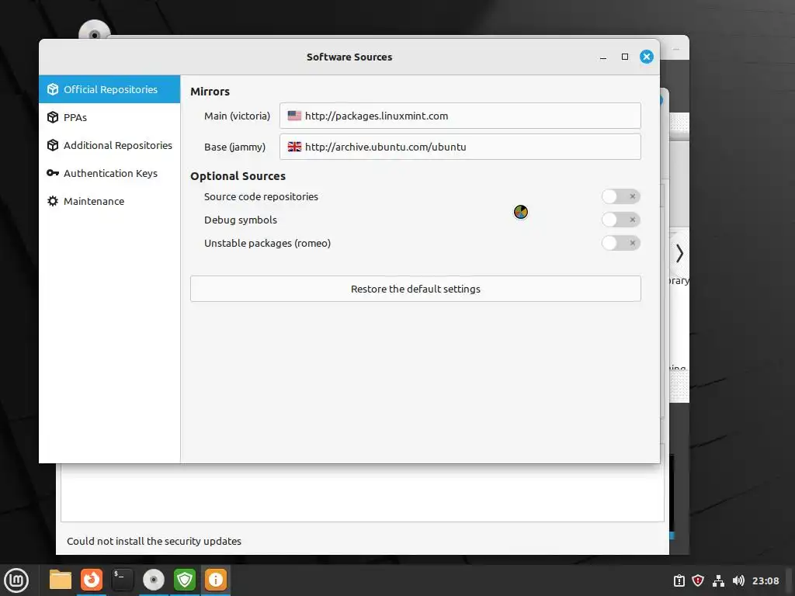
Task: Click the Additional Repositories box icon
Action: 53,145
